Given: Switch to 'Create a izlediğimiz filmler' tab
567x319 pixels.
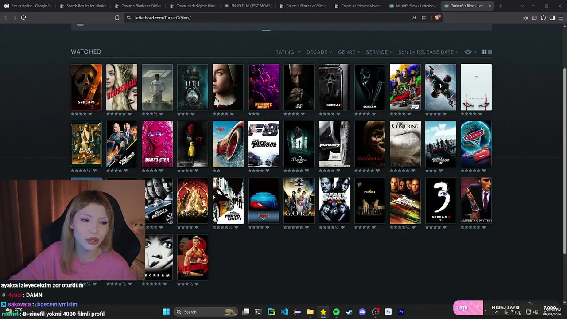Looking at the screenshot, I should pyautogui.click(x=192, y=6).
